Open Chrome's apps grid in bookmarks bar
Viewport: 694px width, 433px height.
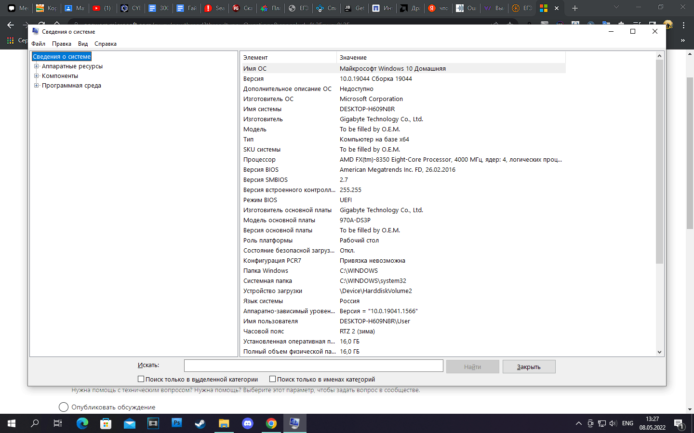[10, 40]
